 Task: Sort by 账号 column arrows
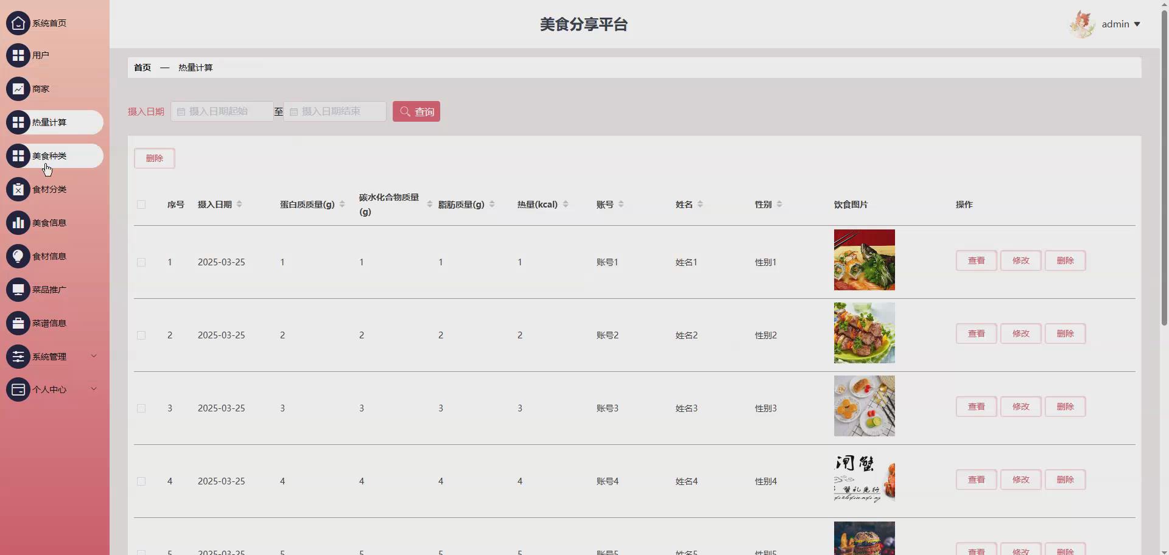click(x=621, y=204)
